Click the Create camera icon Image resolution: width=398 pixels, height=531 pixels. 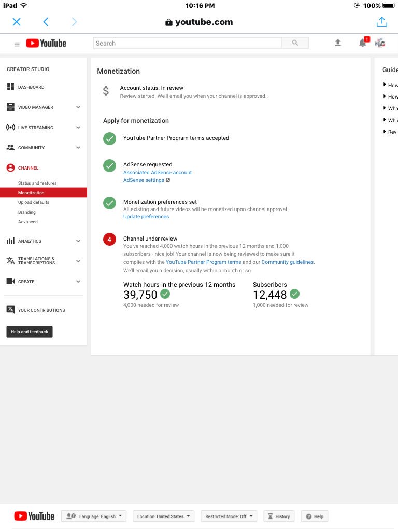point(10,282)
